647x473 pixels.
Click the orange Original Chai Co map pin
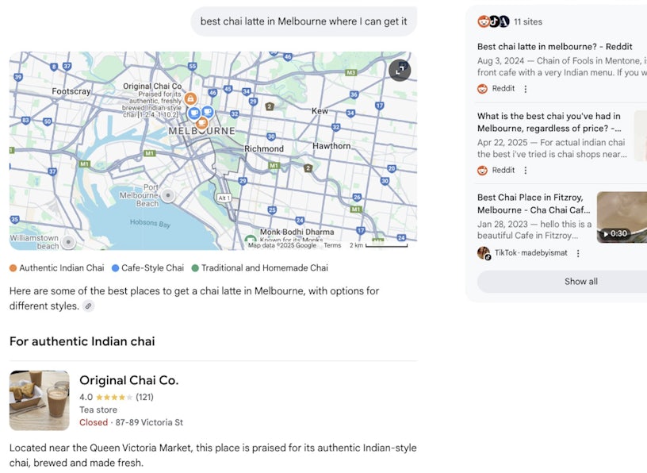coord(190,99)
